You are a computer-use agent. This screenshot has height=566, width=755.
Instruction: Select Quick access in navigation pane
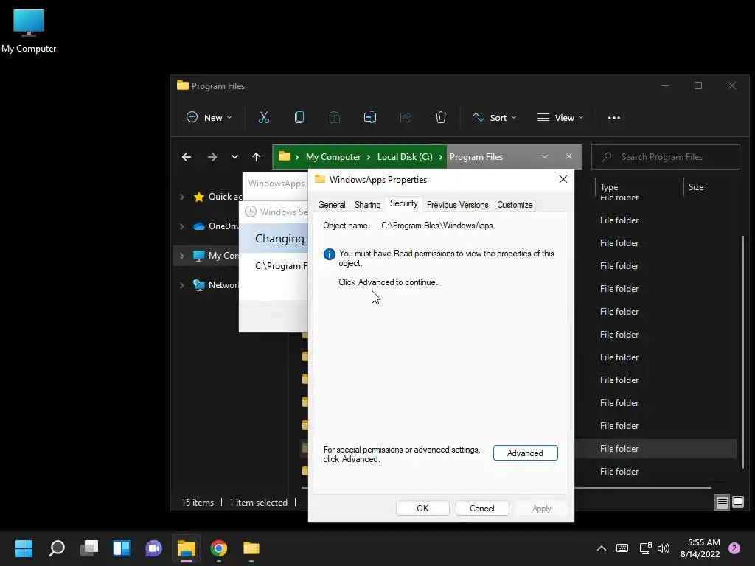[224, 197]
